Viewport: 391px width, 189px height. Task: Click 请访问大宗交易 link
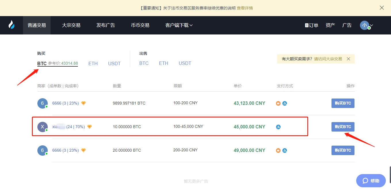(328, 59)
